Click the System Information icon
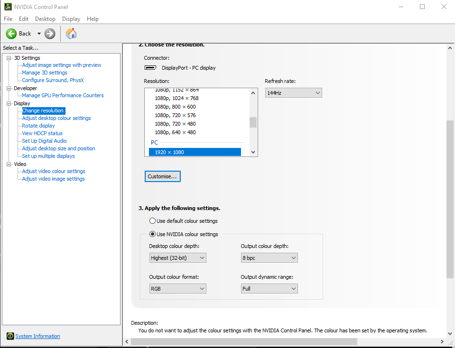Screen dimensions: 455x348 (x=10, y=336)
